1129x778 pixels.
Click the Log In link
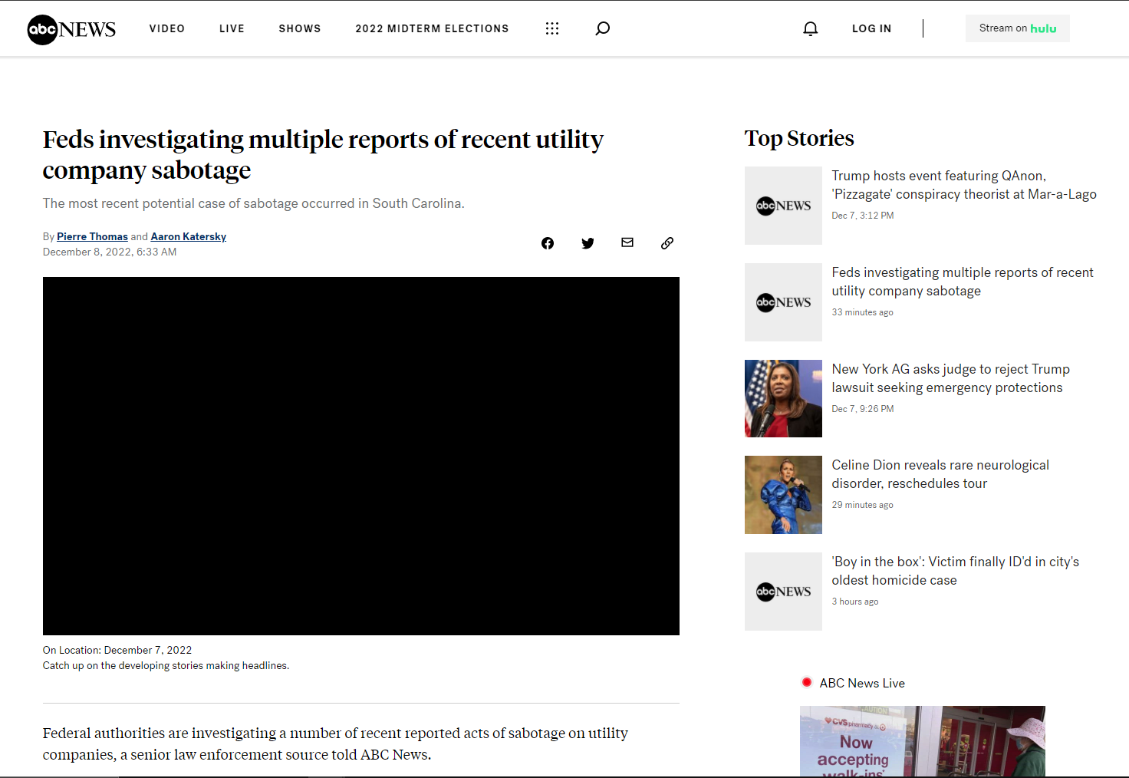(871, 28)
